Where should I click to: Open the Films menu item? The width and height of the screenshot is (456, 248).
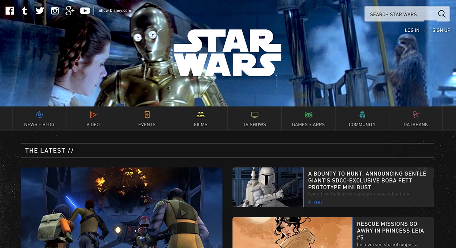point(201,119)
